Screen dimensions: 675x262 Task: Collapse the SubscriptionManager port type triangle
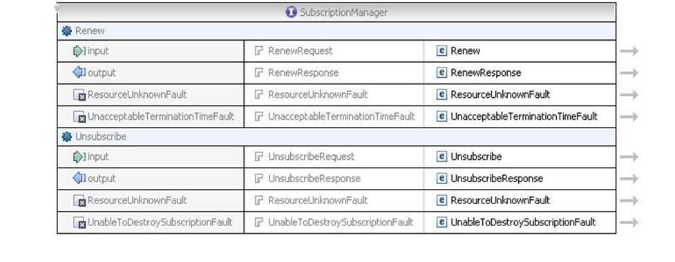click(x=57, y=8)
